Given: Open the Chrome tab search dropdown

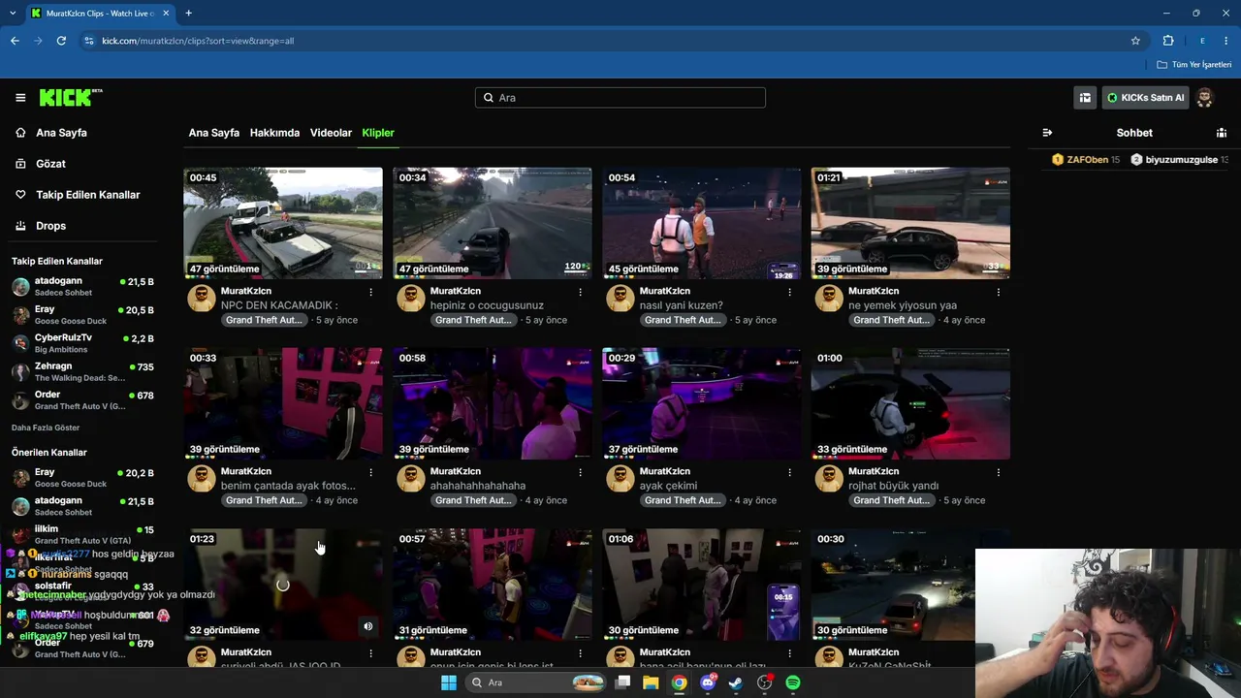Looking at the screenshot, I should [13, 13].
